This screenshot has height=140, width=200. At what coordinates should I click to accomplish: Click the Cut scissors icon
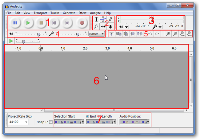112,34
